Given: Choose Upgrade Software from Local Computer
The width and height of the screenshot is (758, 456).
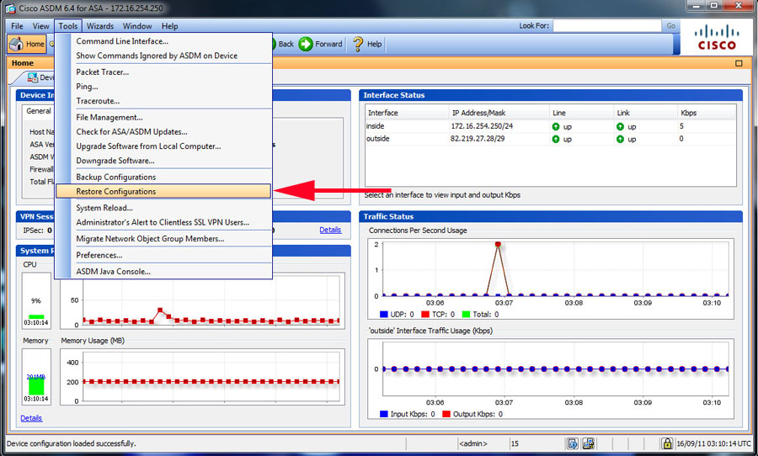Looking at the screenshot, I should coord(163,146).
